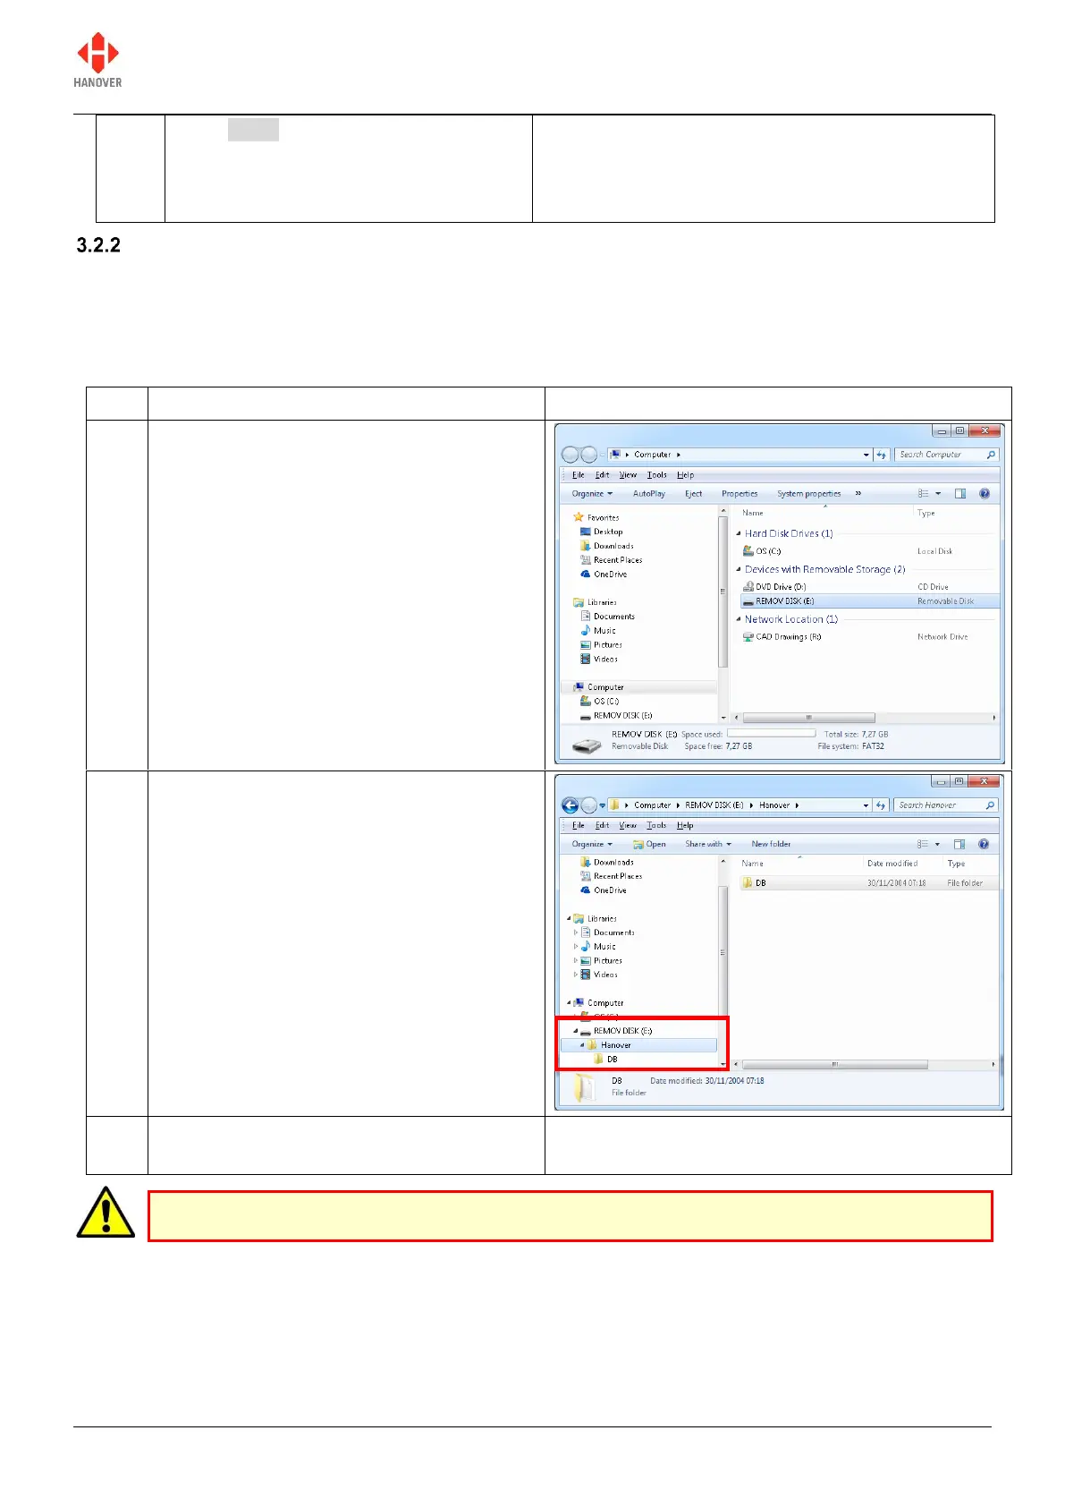Viewport: 1065px width, 1507px height.
Task: Expand Documents library in the Hanover window tree
Action: pos(576,932)
